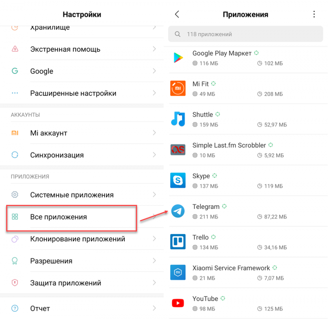Open Все приложения menu entry

[x=82, y=217]
